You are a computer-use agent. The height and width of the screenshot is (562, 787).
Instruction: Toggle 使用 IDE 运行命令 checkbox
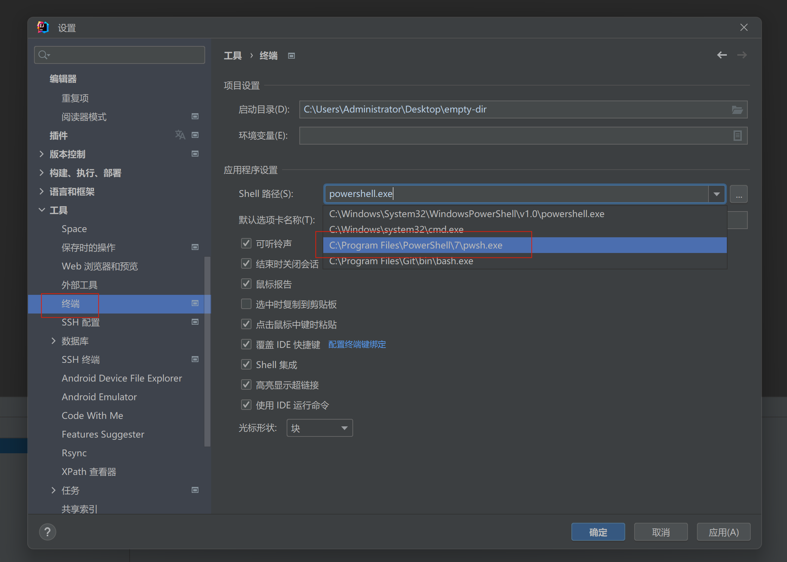tap(246, 405)
